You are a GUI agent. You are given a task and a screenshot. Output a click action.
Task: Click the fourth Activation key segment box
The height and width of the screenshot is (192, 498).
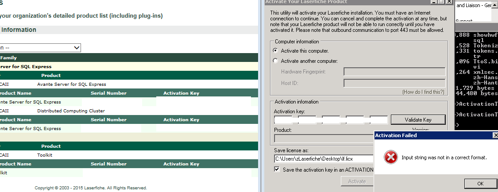[x=355, y=119]
